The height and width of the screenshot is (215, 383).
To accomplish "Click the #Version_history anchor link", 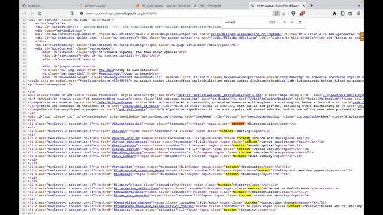I will coord(126,152).
